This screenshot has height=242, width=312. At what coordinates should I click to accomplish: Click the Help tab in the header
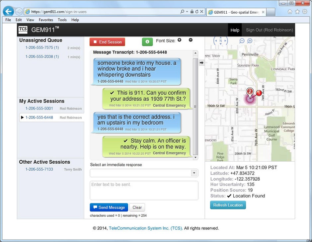click(235, 30)
